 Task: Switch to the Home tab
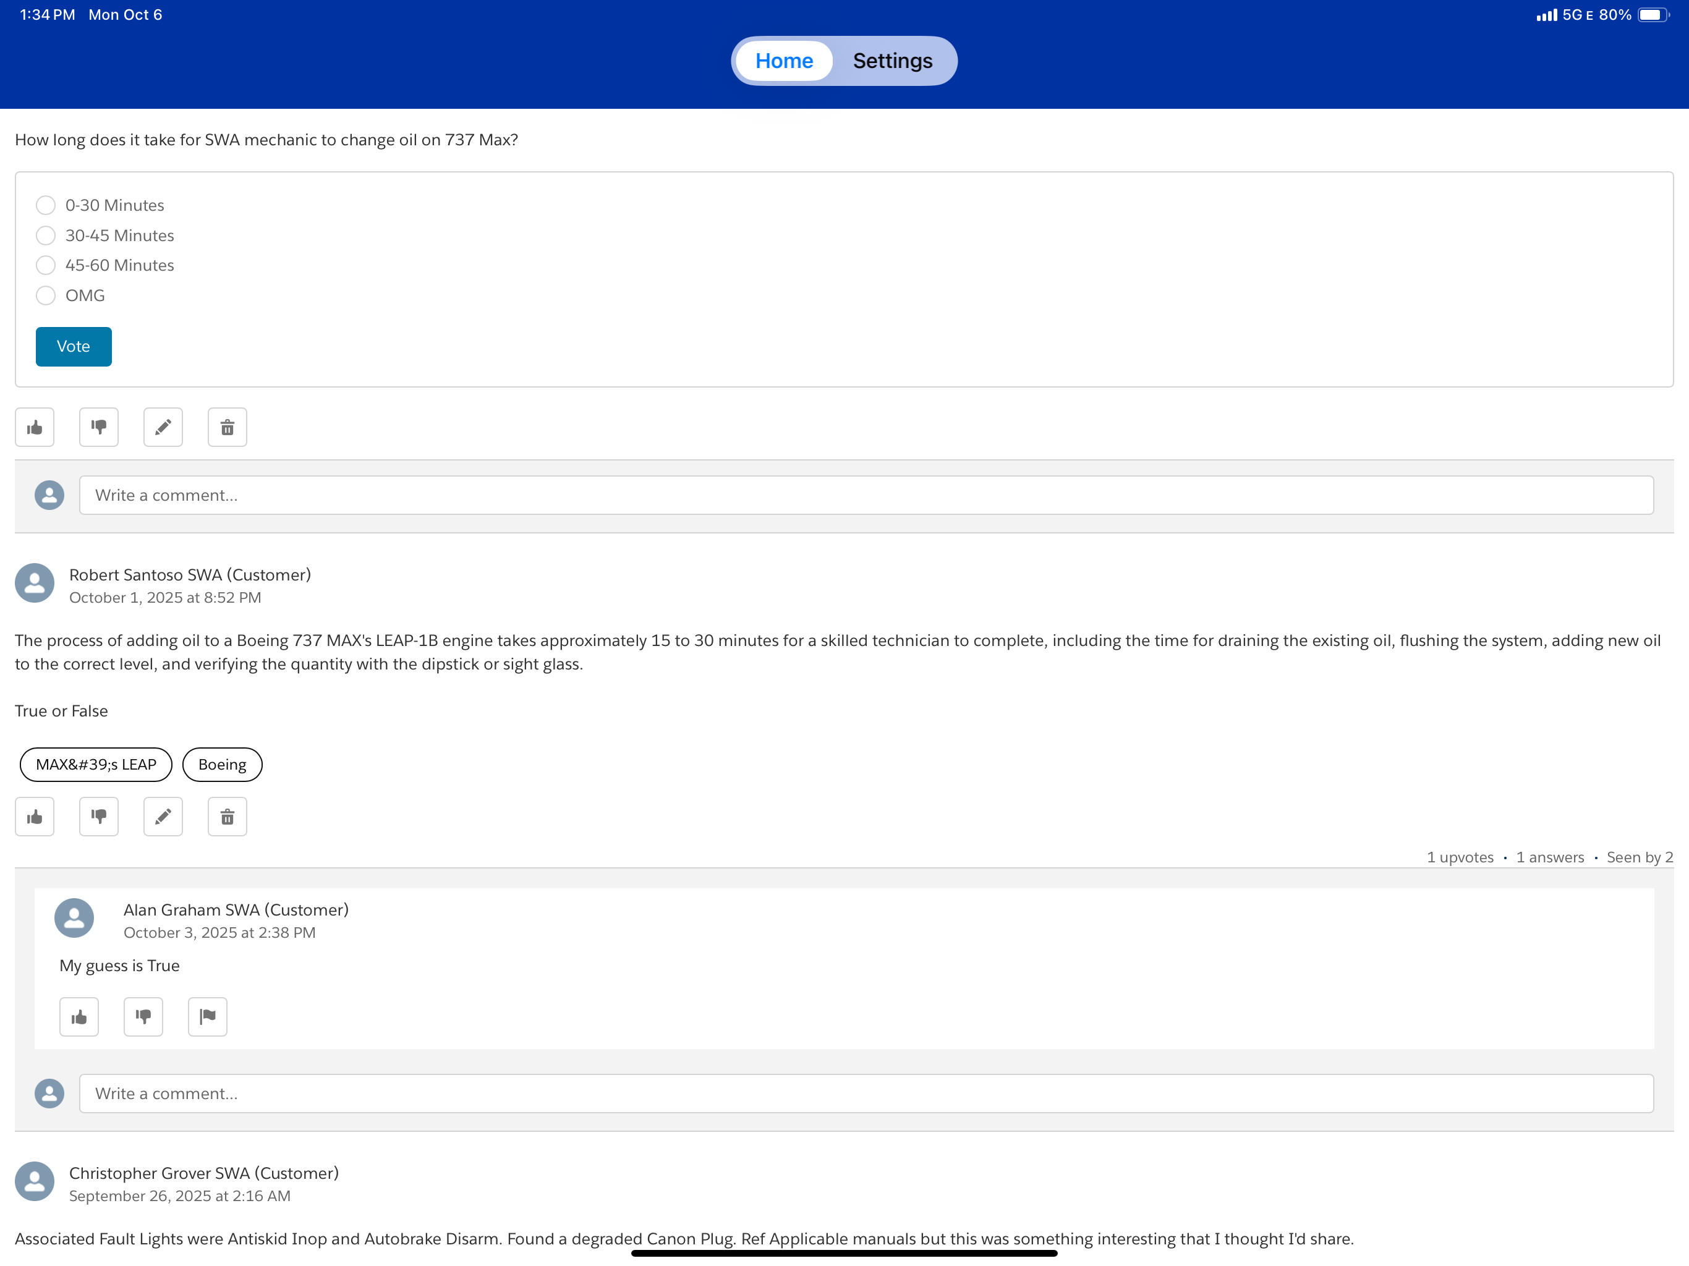click(x=784, y=61)
